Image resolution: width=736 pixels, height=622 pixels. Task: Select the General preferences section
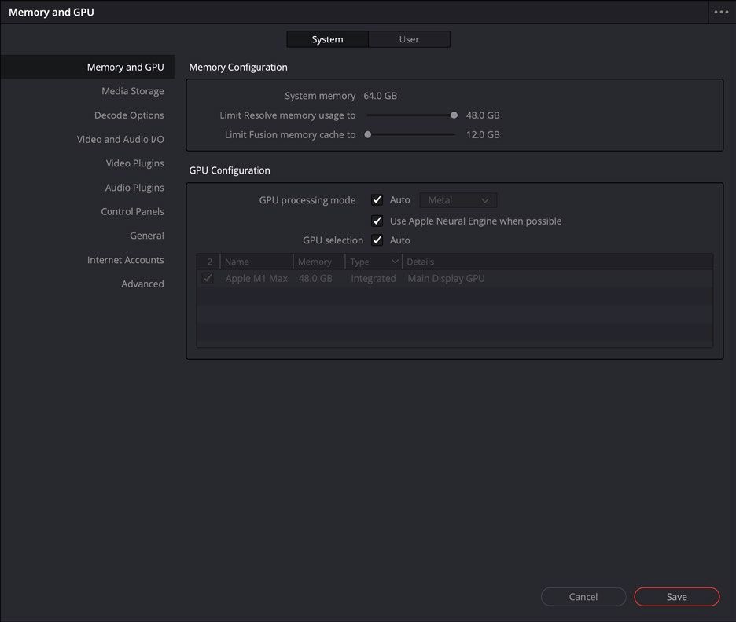(147, 235)
